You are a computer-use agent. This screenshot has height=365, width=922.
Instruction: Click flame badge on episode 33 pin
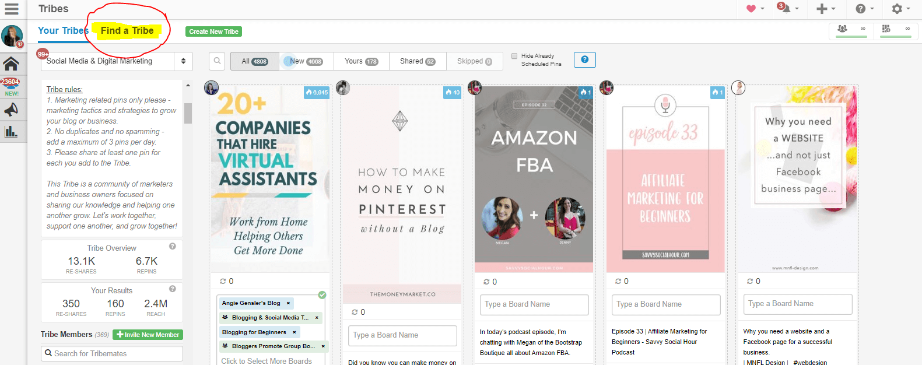[x=717, y=92]
